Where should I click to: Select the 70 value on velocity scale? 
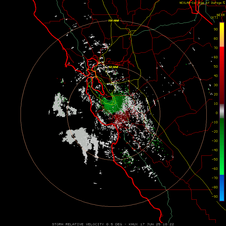coord(216,48)
